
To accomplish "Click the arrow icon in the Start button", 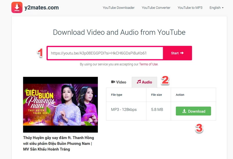I will (182, 53).
